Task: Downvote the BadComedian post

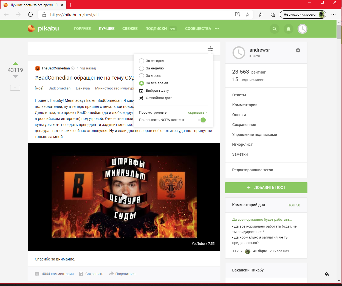Action: [x=15, y=77]
